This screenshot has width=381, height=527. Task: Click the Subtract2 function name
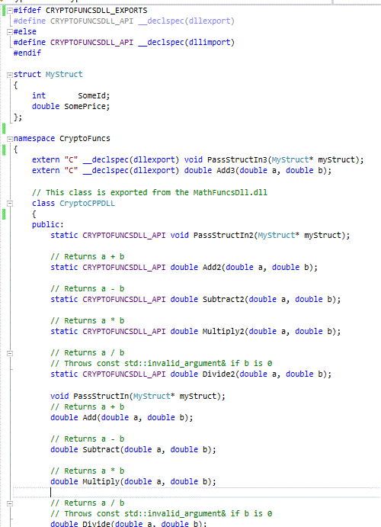[223, 299]
